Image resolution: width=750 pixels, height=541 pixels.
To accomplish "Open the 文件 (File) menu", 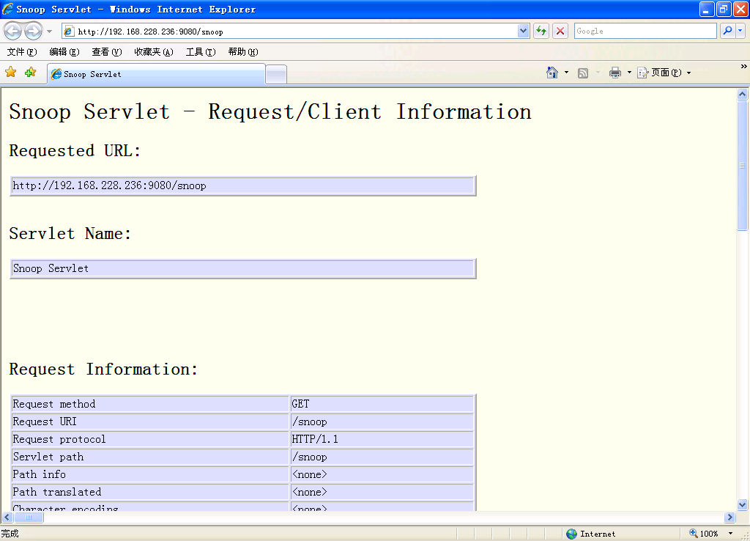I will pyautogui.click(x=21, y=52).
